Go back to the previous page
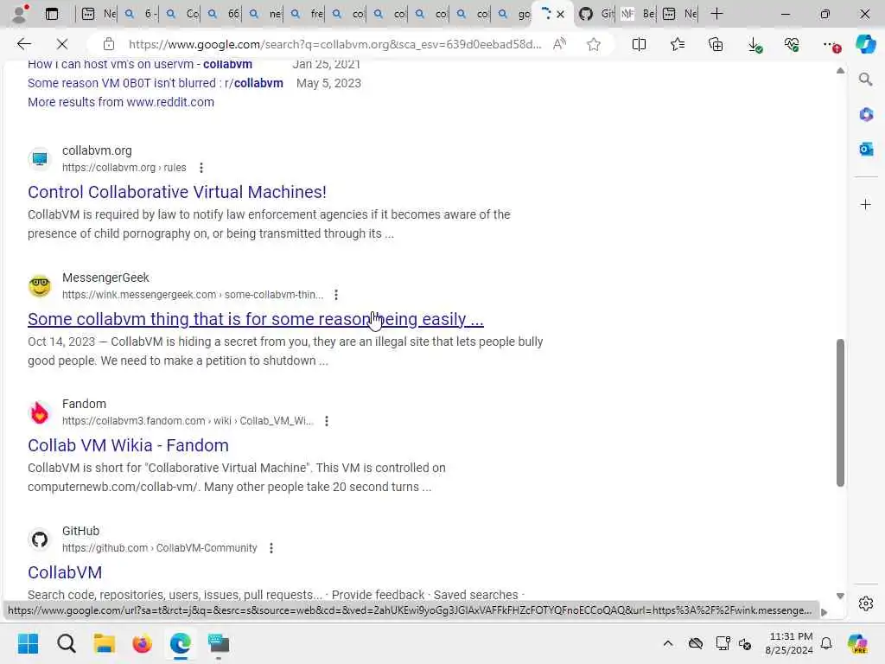 click(23, 44)
